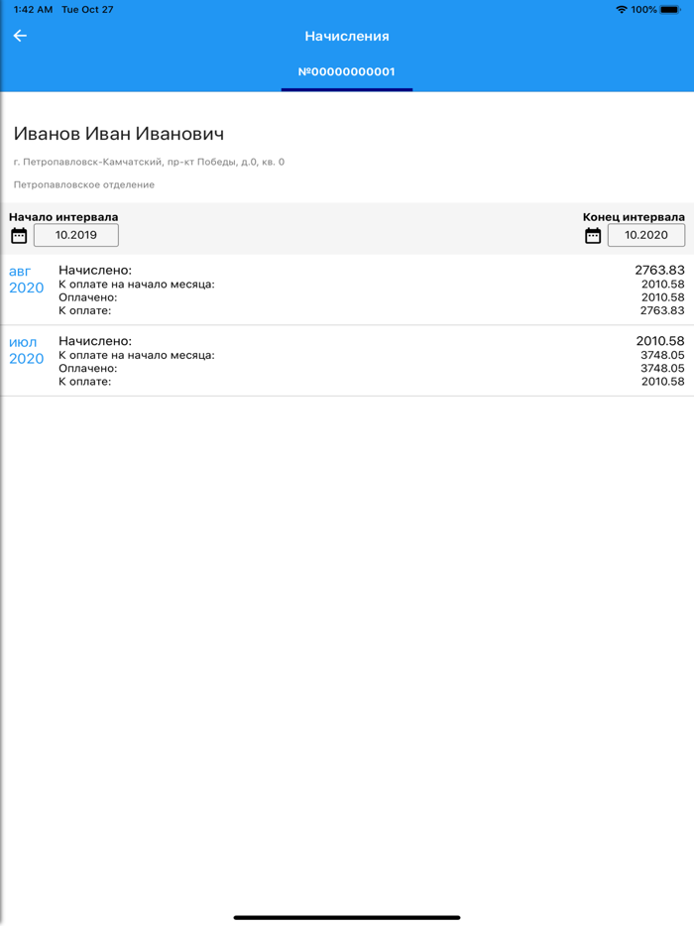Select account tab №00000000001
Image resolution: width=694 pixels, height=926 pixels.
(347, 71)
